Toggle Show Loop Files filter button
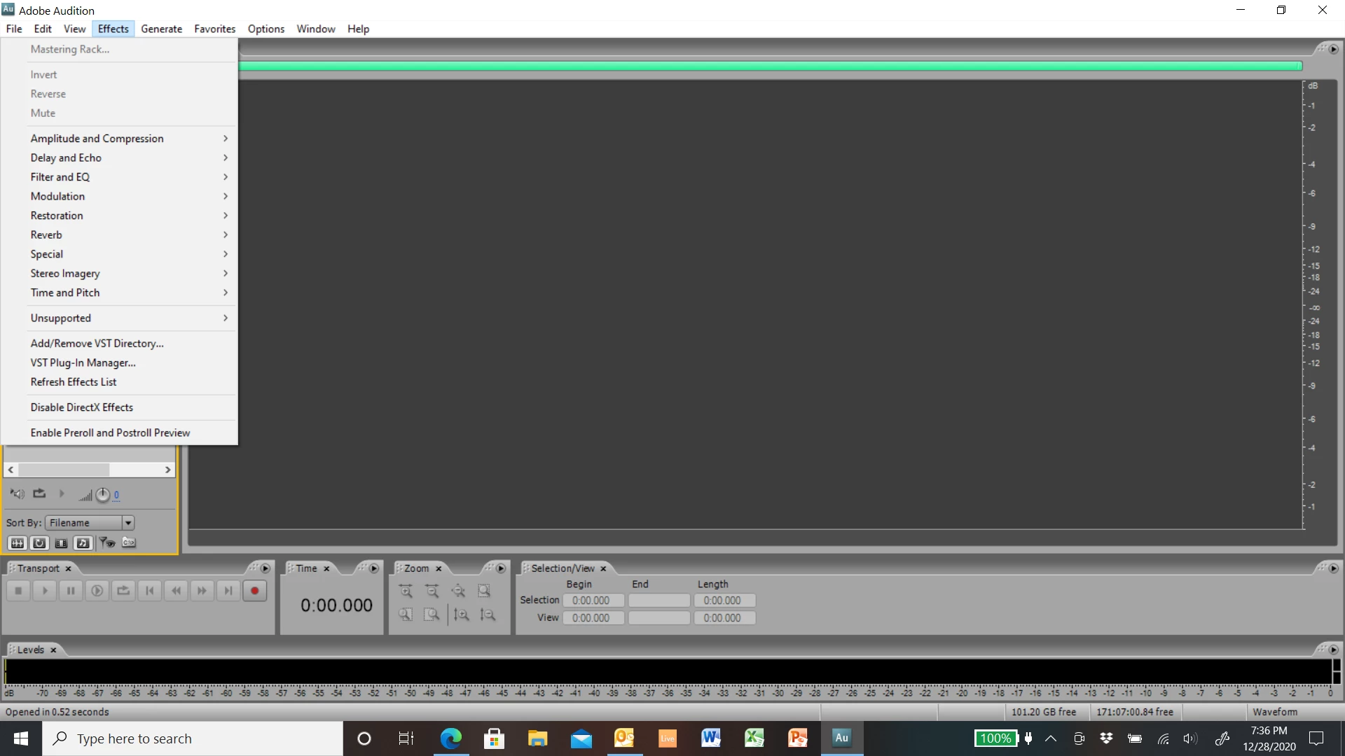Screen dimensions: 1345x756 coord(39,542)
